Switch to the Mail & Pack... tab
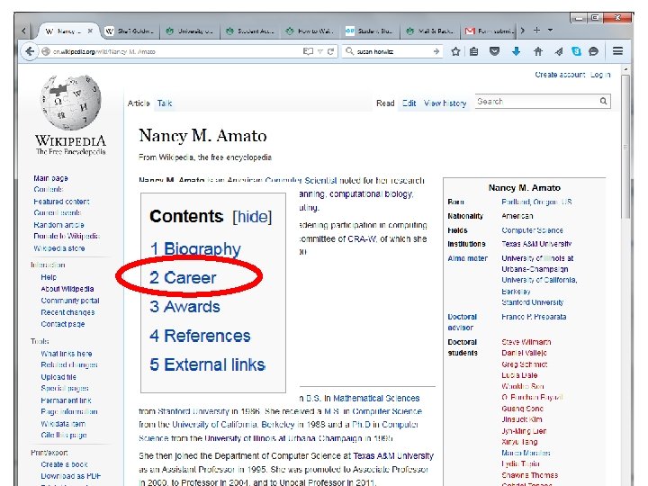 [x=430, y=31]
